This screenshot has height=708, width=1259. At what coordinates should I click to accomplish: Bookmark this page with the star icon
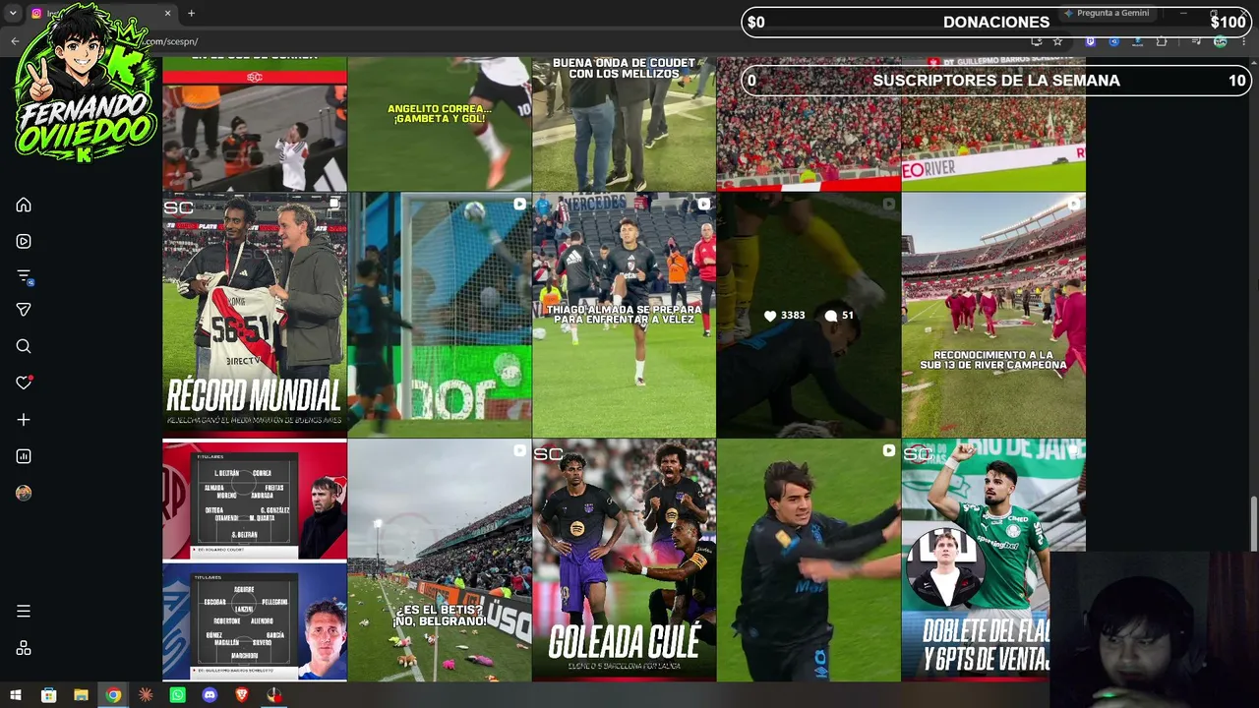pos(1057,41)
